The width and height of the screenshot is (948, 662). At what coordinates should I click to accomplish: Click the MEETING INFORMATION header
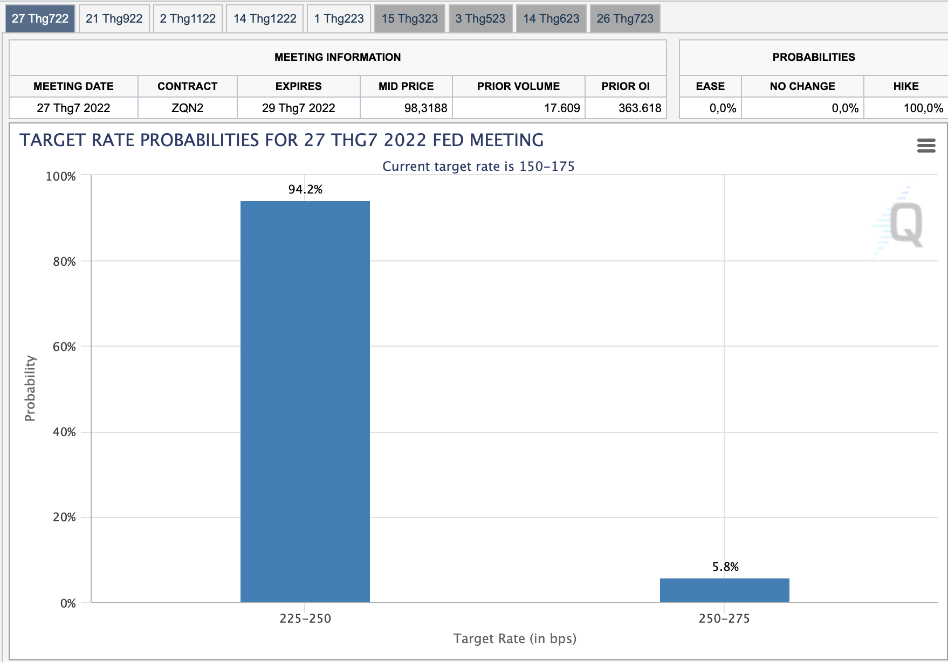338,57
